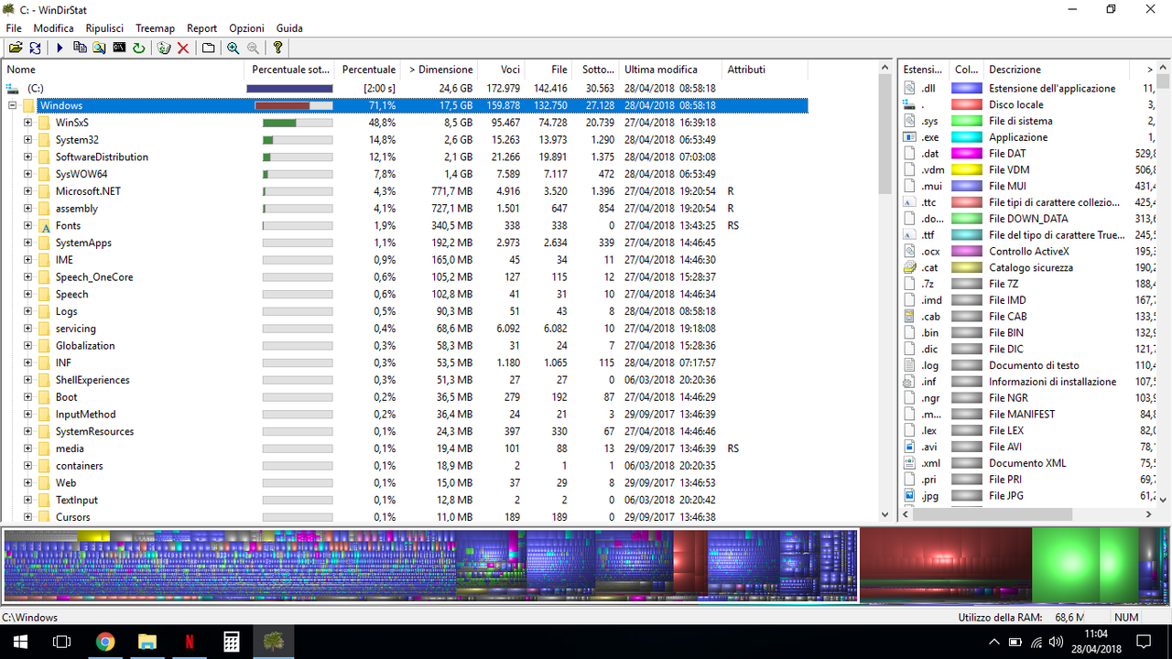Click the Delete to recycle bin icon

click(x=164, y=48)
